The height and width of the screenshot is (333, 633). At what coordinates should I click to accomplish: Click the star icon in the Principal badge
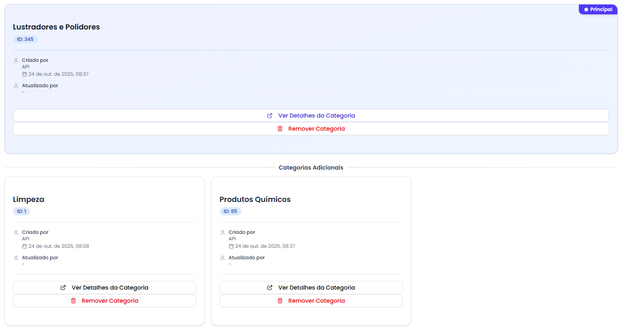coord(586,9)
